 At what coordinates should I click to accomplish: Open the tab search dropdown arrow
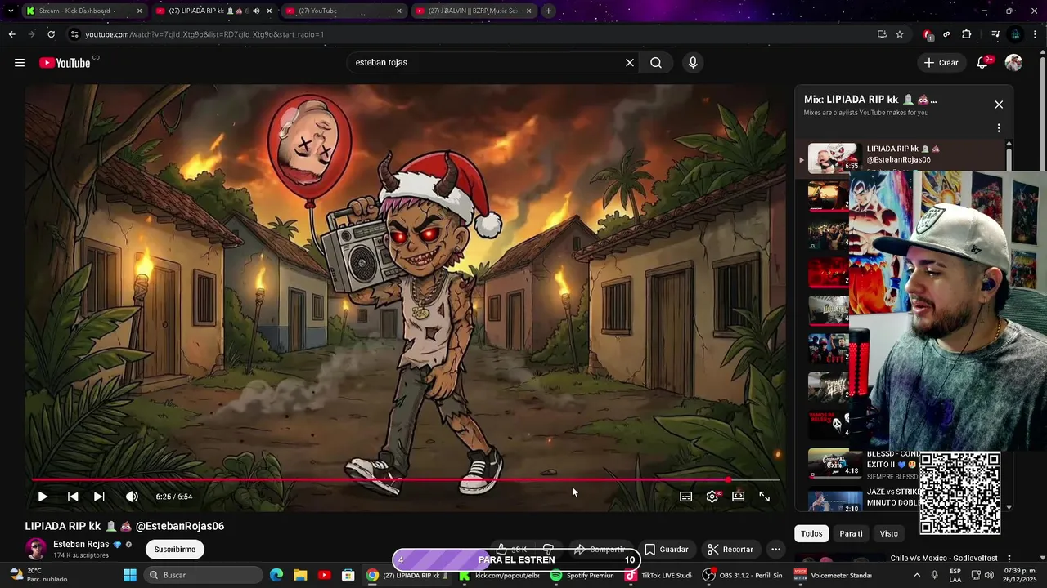[x=11, y=11]
